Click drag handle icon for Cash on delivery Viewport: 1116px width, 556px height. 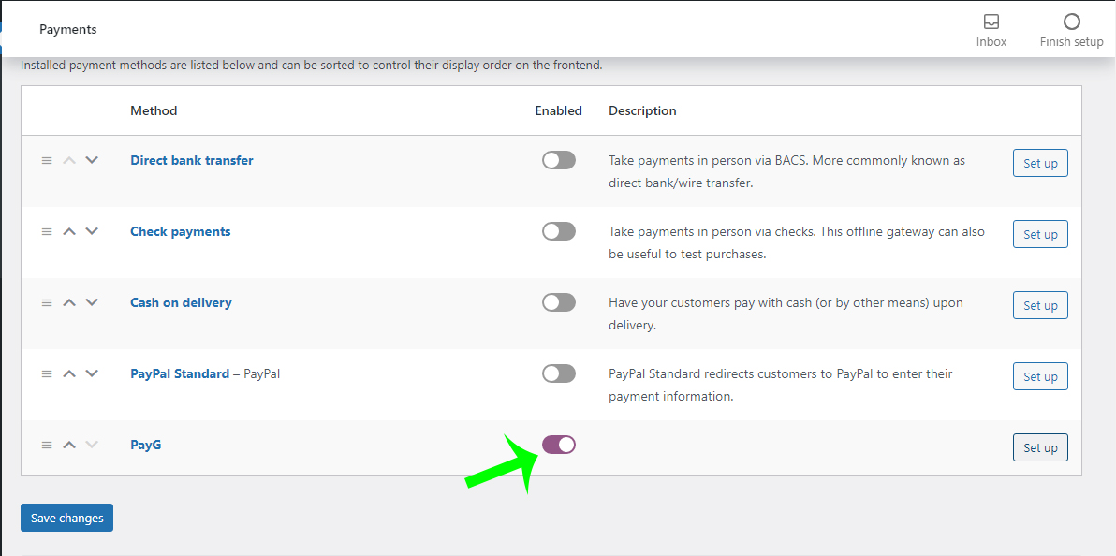click(x=47, y=302)
